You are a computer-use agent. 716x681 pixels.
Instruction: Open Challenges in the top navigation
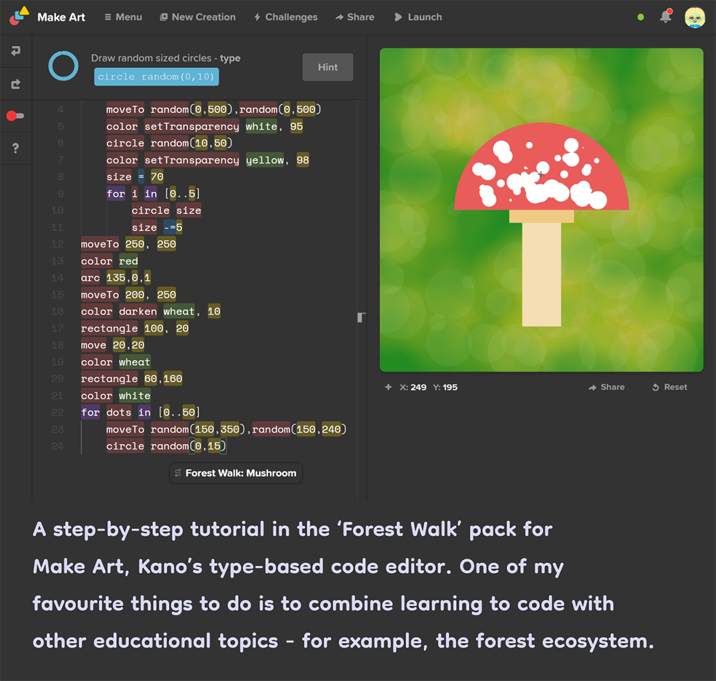pos(286,17)
